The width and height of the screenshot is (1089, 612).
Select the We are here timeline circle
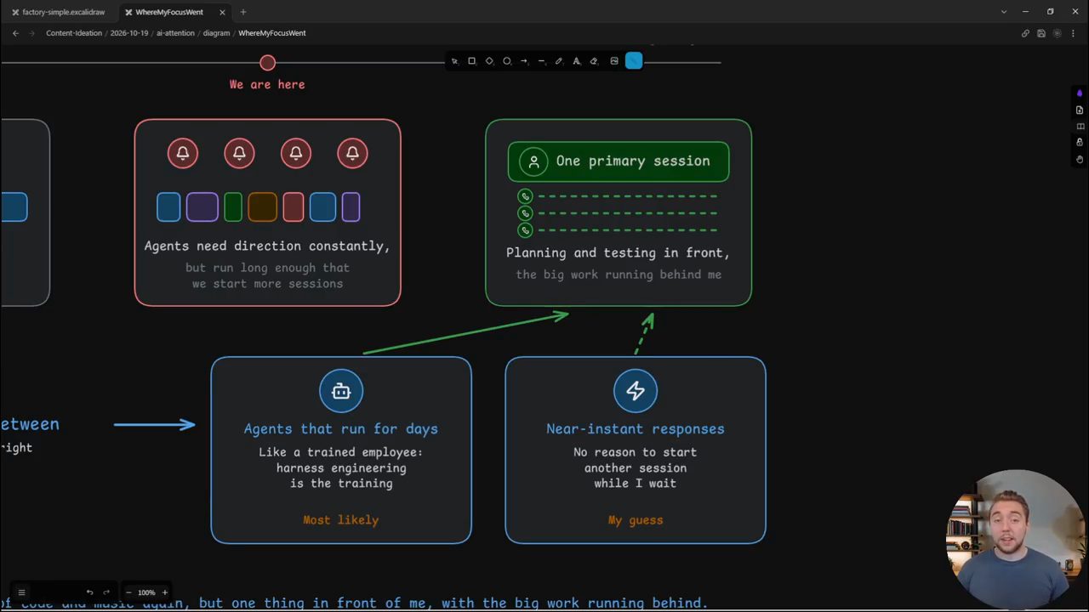pos(268,63)
